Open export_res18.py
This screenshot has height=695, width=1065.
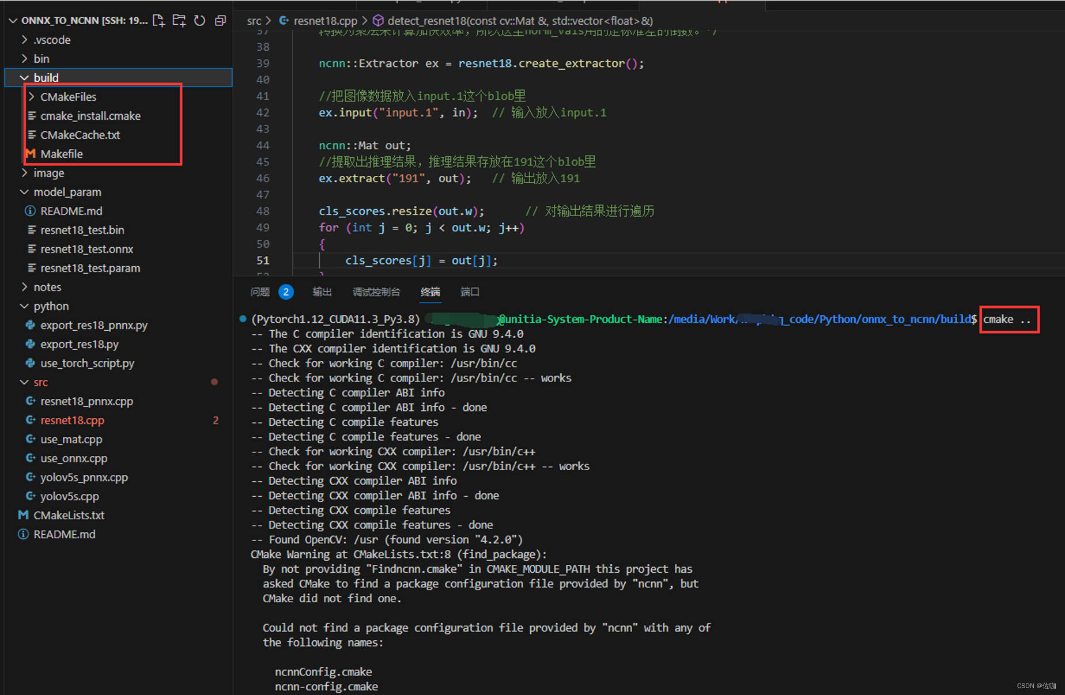80,344
